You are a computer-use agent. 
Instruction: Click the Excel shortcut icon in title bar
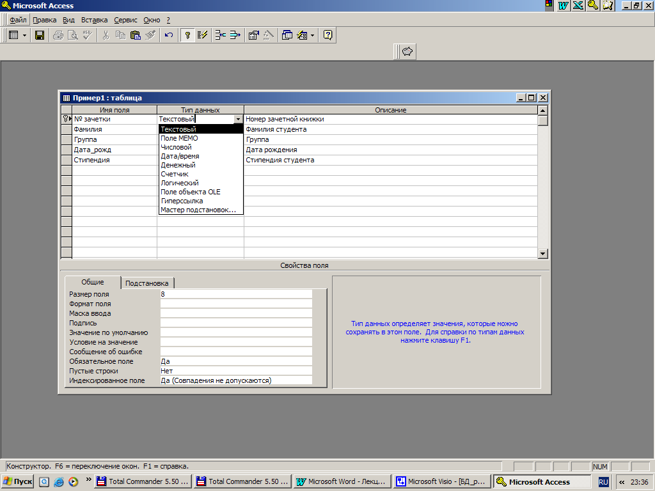[578, 5]
